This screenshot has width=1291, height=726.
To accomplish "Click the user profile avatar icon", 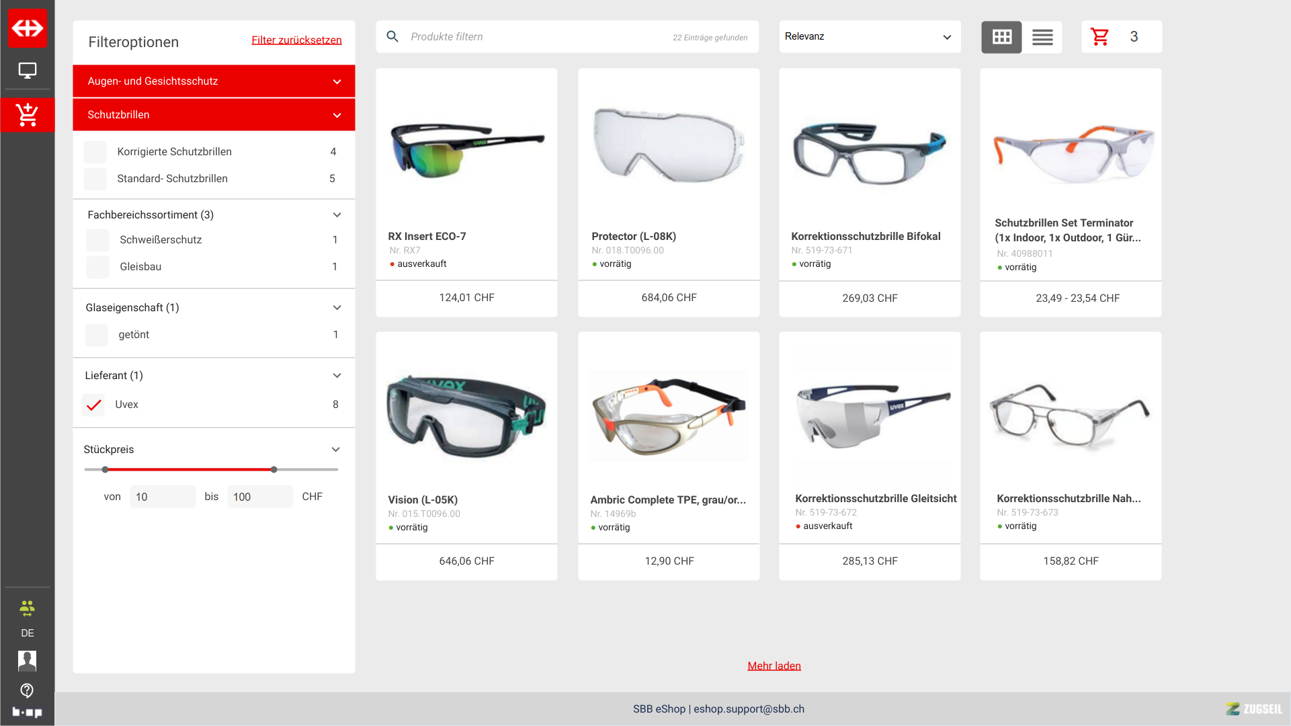I will [27, 661].
